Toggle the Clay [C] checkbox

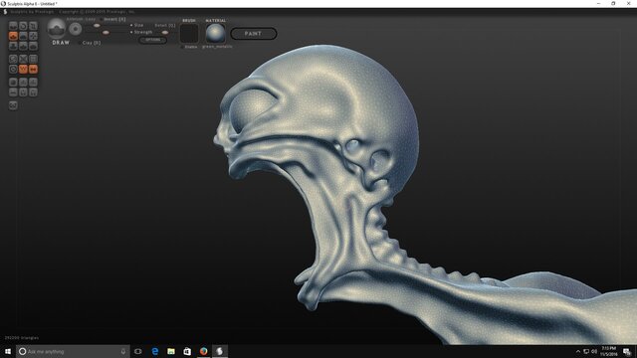[x=80, y=43]
